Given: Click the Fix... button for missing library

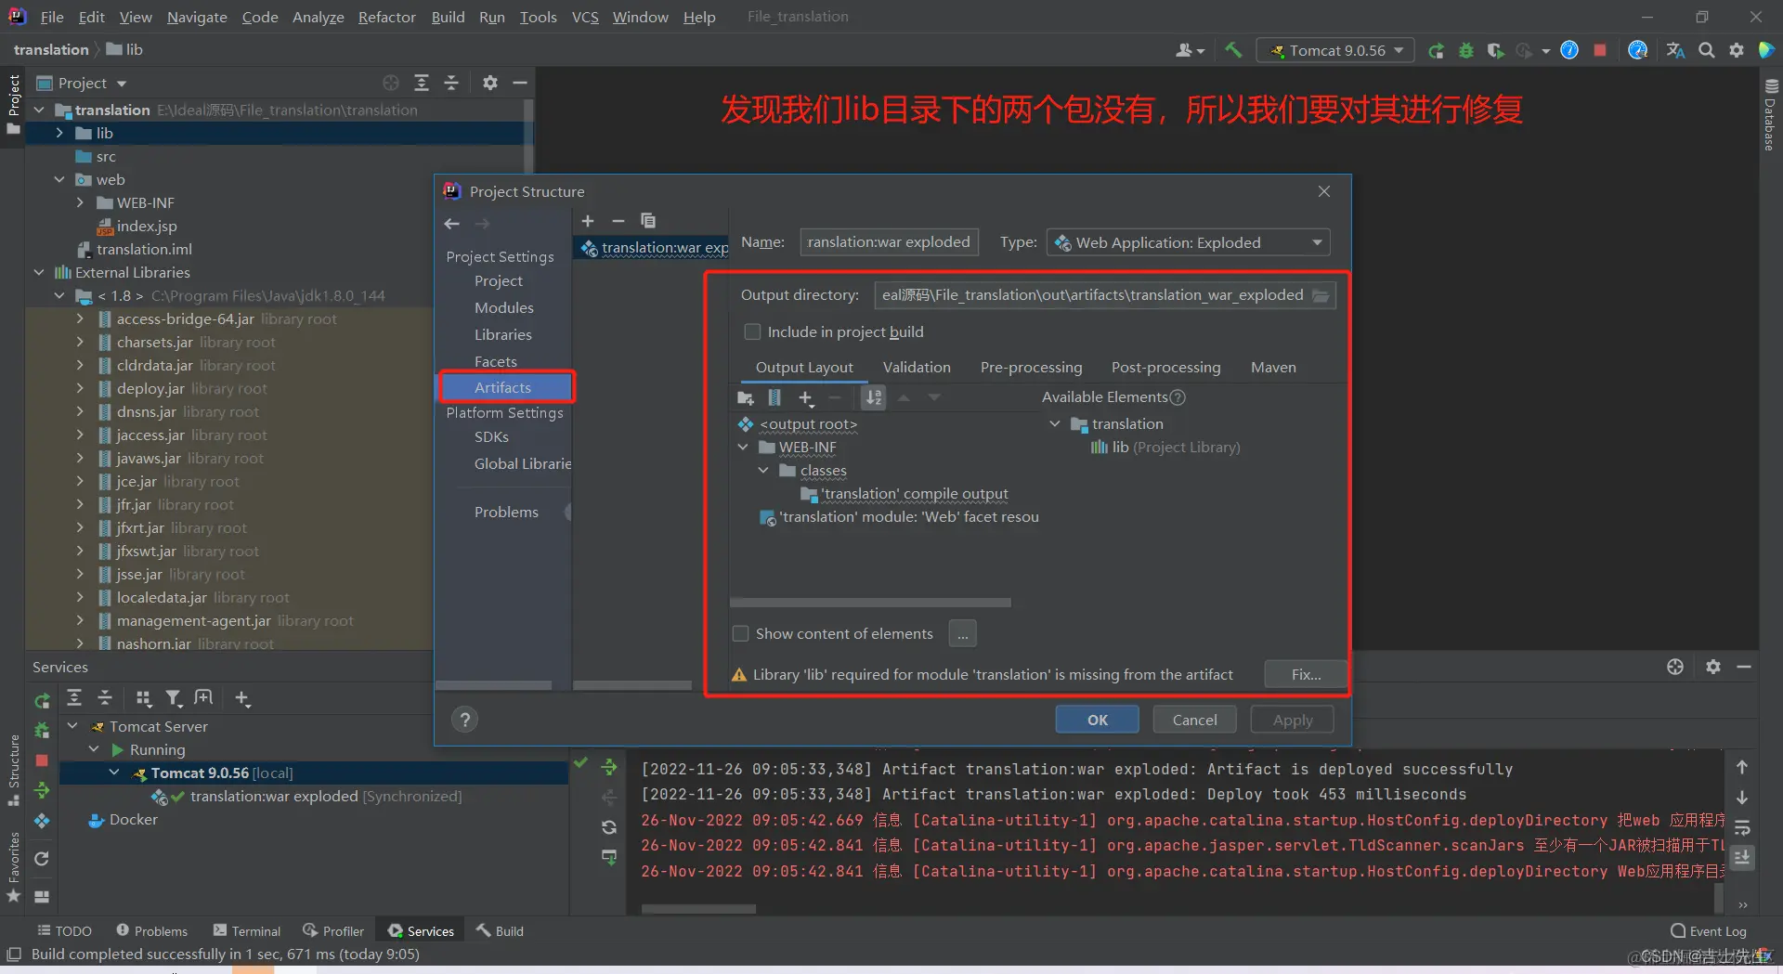Looking at the screenshot, I should point(1306,674).
